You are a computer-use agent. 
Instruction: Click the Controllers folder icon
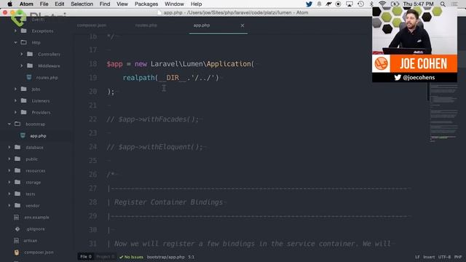pos(30,54)
